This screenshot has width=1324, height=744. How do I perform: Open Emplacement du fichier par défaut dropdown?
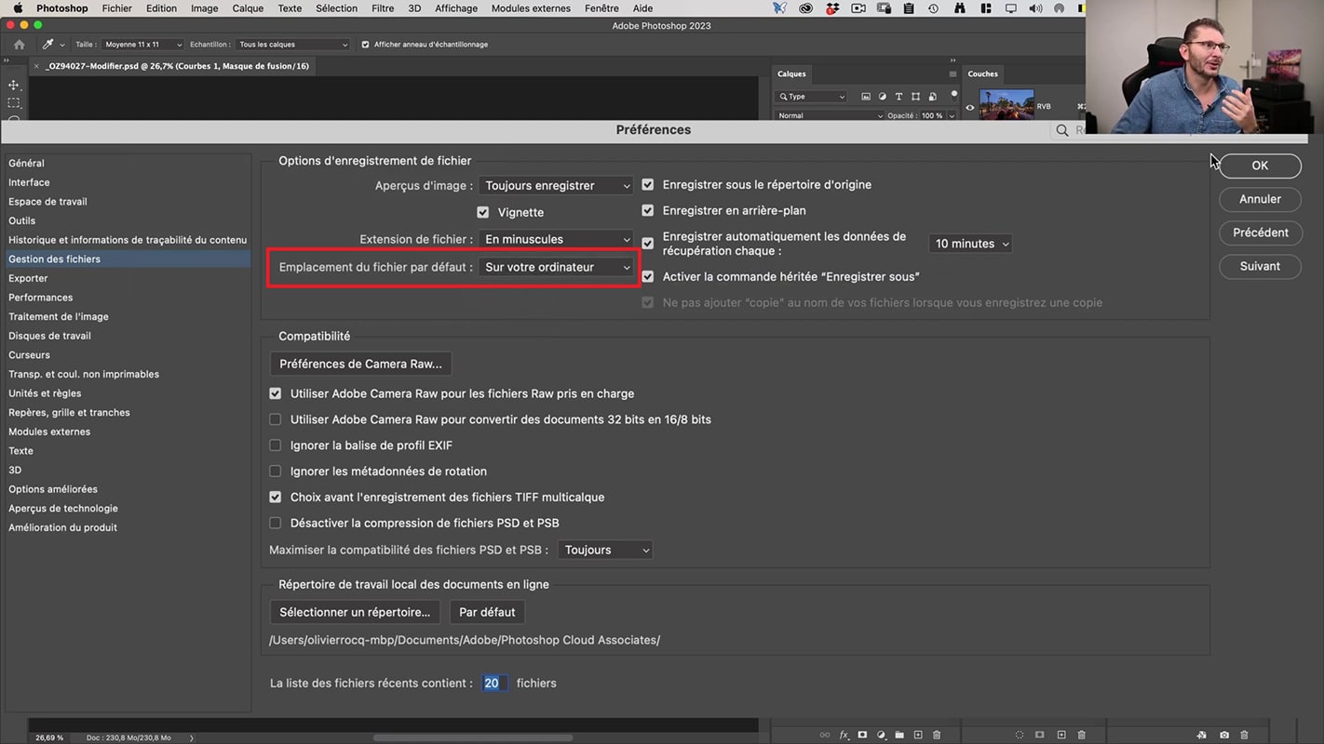pyautogui.click(x=556, y=267)
